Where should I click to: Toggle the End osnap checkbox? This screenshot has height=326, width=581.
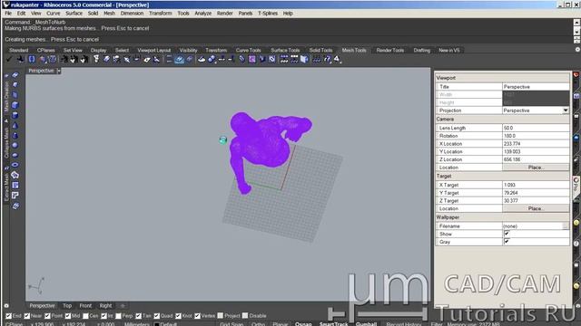[8, 316]
